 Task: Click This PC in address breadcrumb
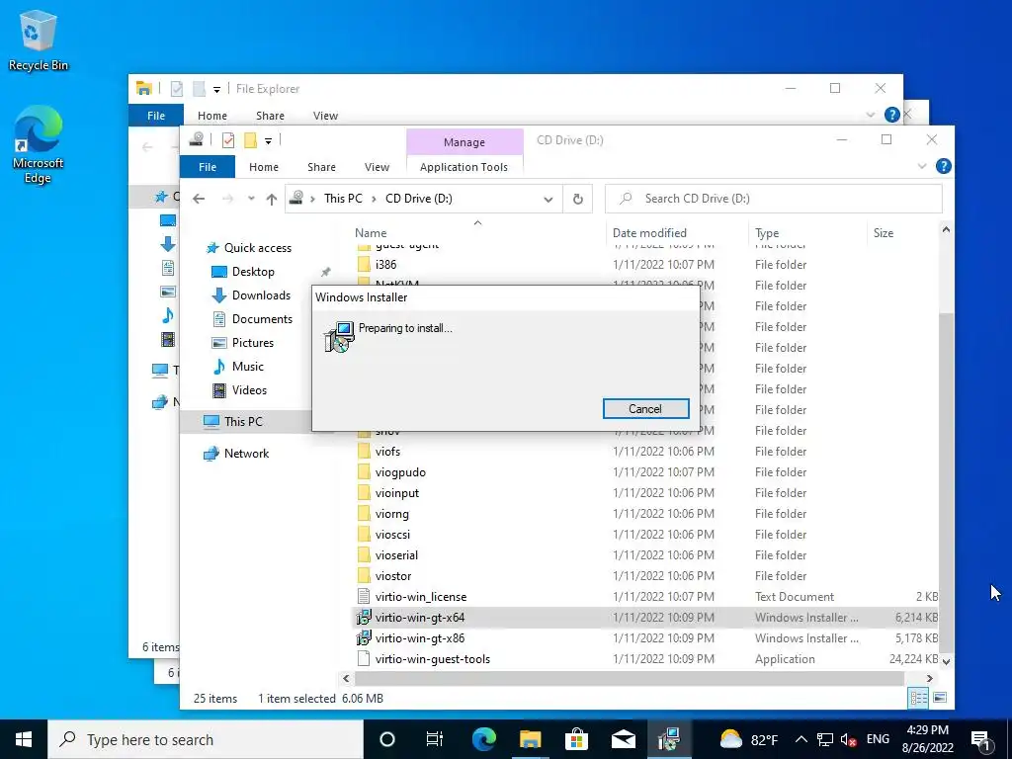(343, 198)
